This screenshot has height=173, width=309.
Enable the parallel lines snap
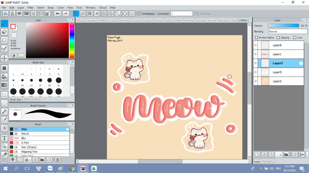83,14
